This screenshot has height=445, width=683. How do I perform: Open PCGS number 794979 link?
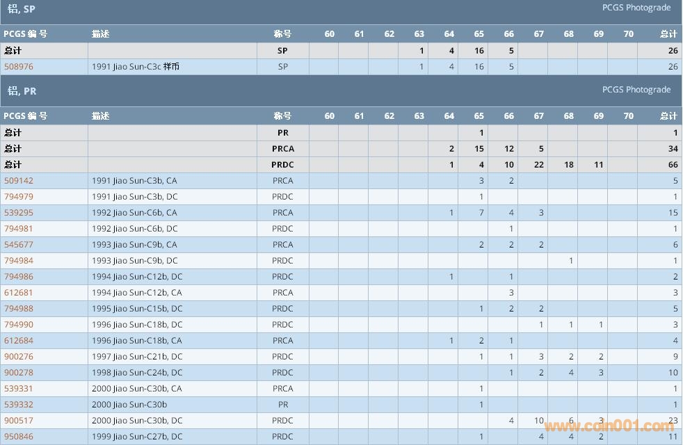point(19,197)
